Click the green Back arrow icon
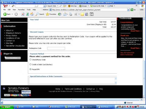 [5, 14]
